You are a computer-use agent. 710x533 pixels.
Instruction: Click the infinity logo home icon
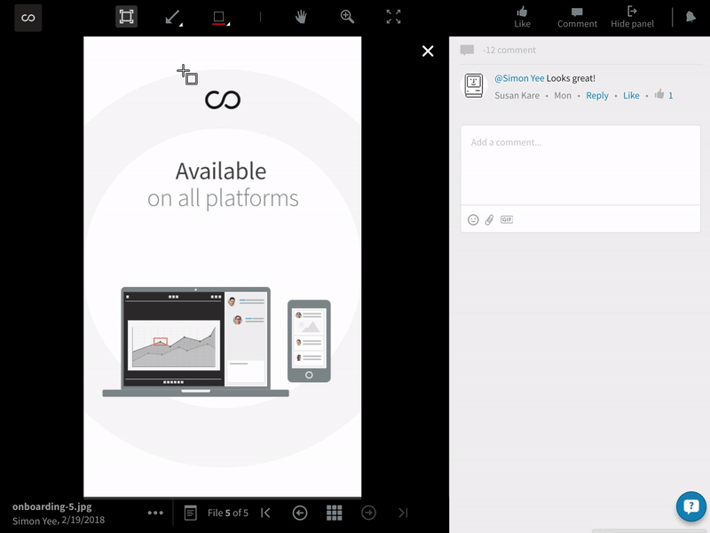tap(28, 18)
